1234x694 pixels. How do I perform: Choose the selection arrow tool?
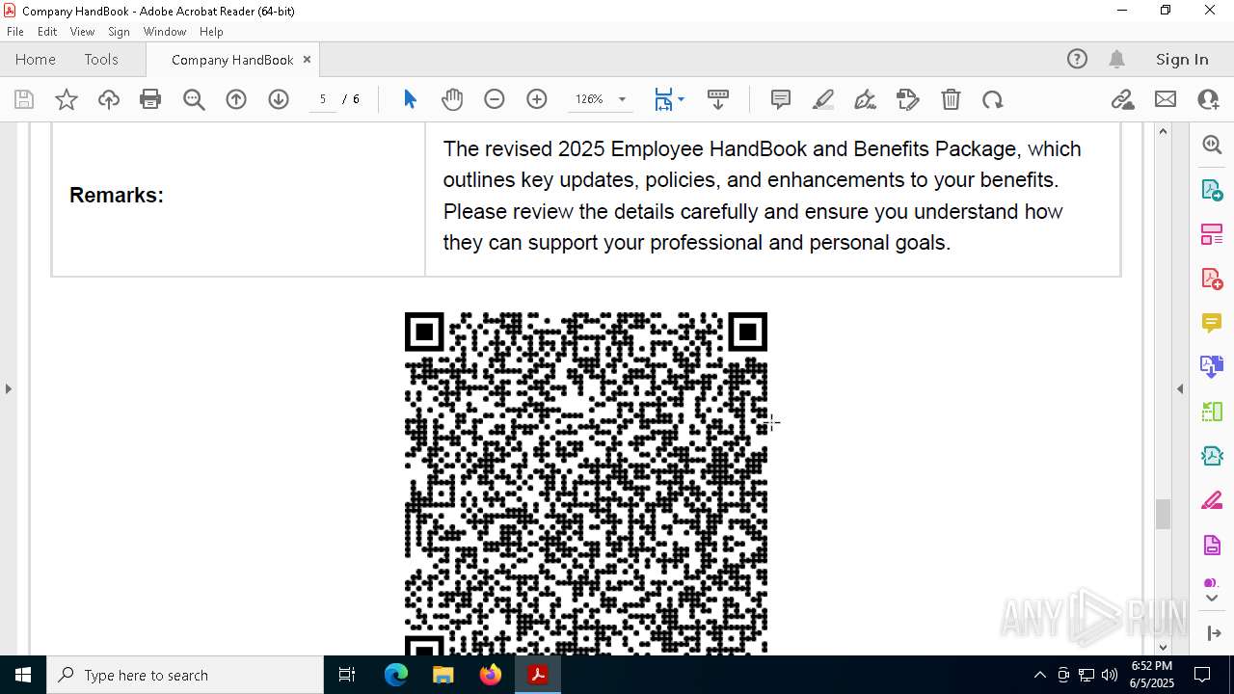coord(410,99)
